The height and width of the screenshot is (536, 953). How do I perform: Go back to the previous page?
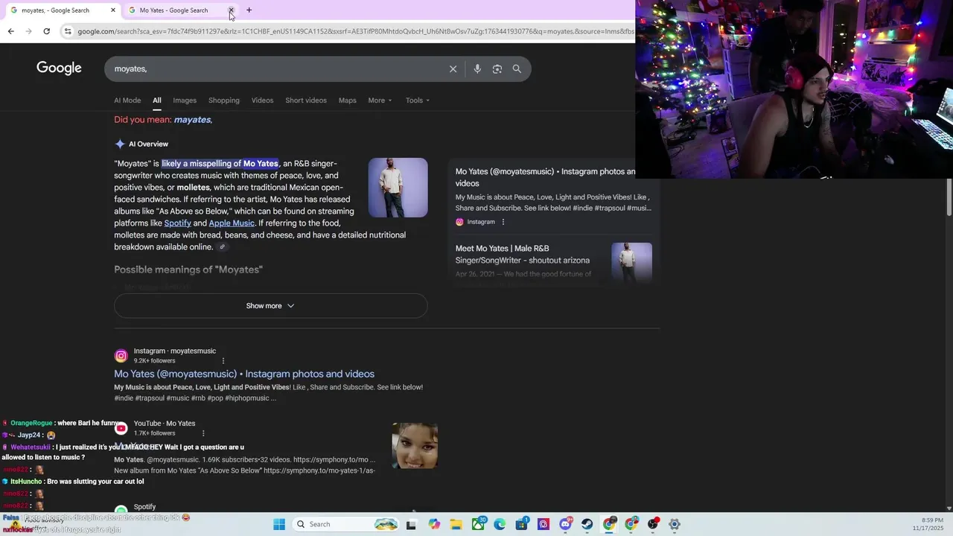tap(10, 31)
